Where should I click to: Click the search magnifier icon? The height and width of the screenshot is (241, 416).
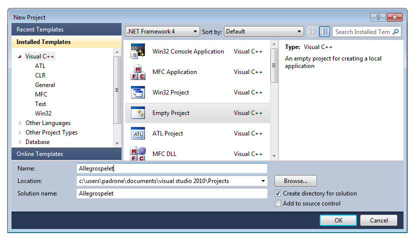point(396,32)
